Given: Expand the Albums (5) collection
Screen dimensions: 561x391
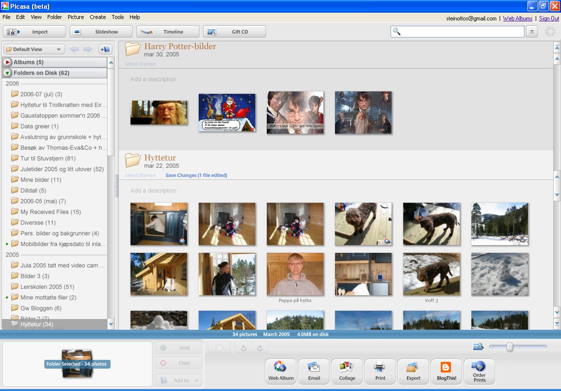Looking at the screenshot, I should [7, 62].
